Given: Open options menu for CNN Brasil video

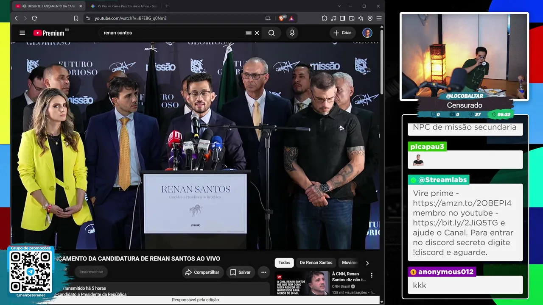Looking at the screenshot, I should [x=372, y=275].
